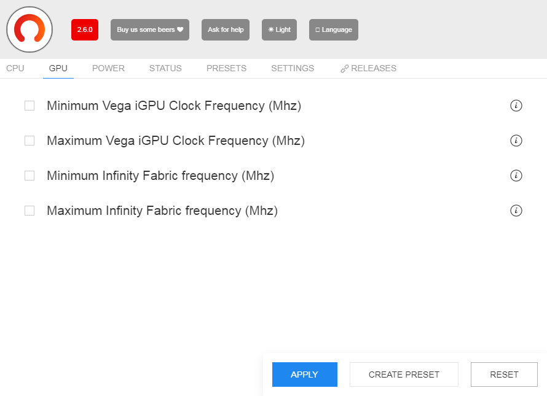Viewport: 547px width, 396px height.
Task: Tick the Maximum Infinity Fabric frequency checkbox
Action: coord(30,211)
